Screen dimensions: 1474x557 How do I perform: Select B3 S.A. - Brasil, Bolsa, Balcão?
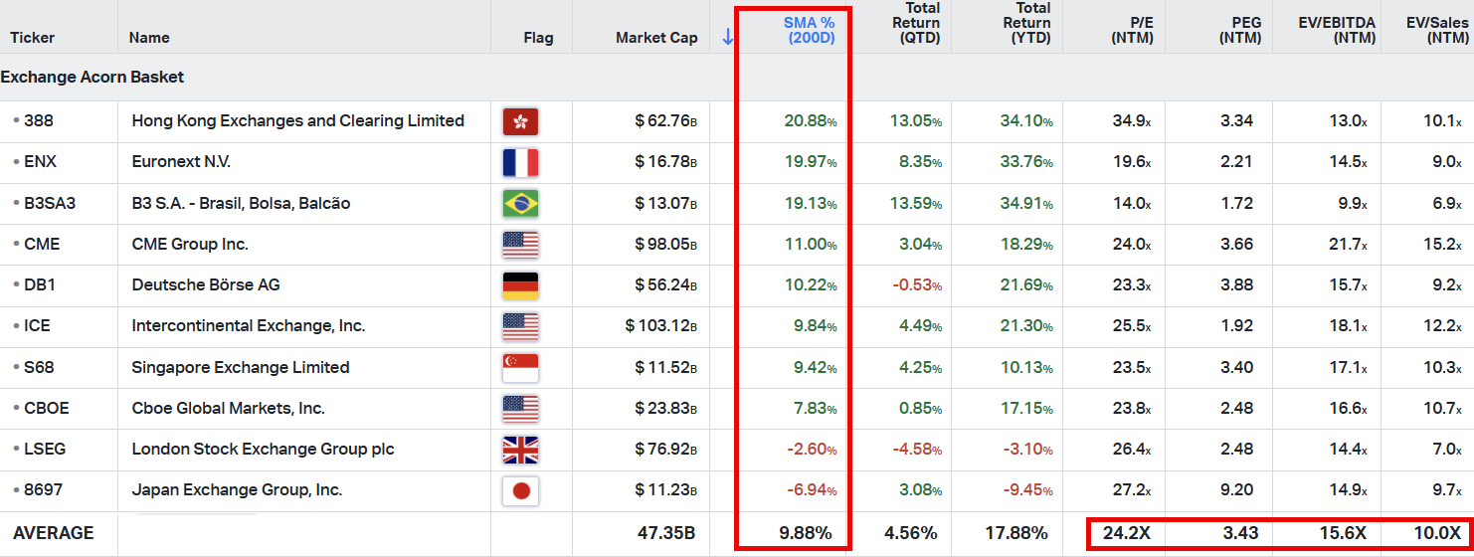point(241,203)
